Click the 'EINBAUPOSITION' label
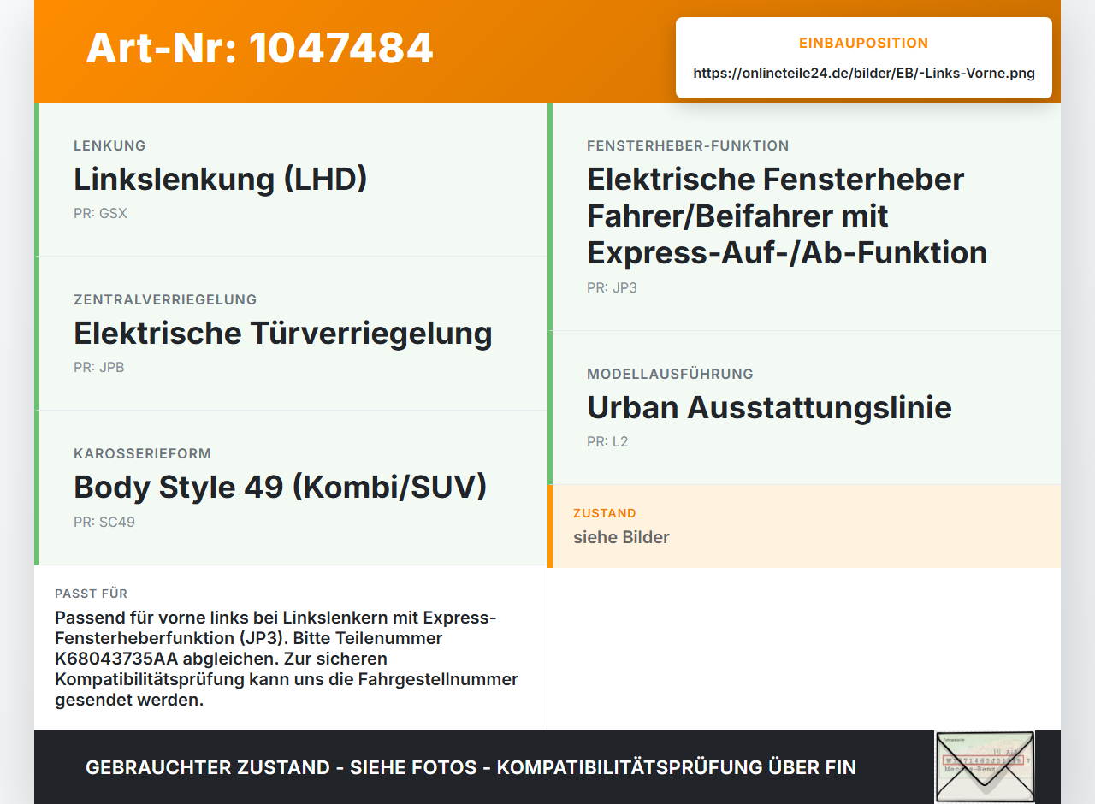Screen dimensions: 1095x804 tap(864, 44)
